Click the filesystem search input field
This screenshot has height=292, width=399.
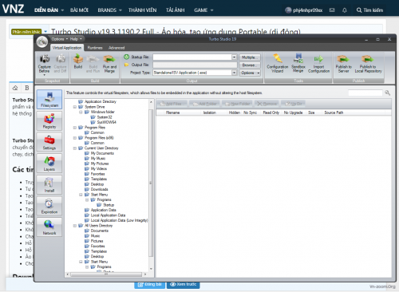(x=365, y=93)
